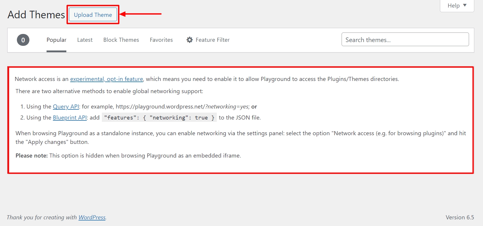Switch to the Latest tab

point(85,40)
